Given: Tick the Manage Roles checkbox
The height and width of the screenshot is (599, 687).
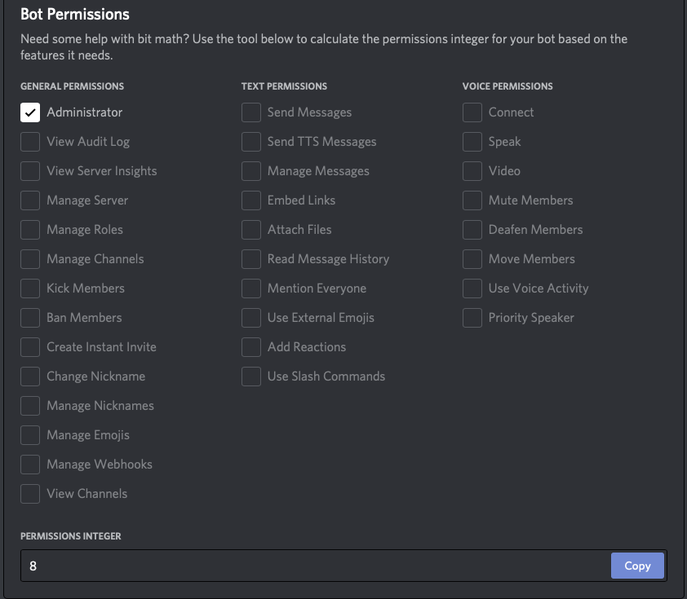Looking at the screenshot, I should pos(30,230).
